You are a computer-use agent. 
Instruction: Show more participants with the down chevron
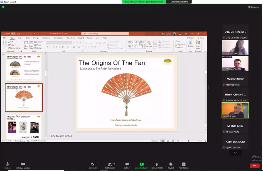[235, 153]
